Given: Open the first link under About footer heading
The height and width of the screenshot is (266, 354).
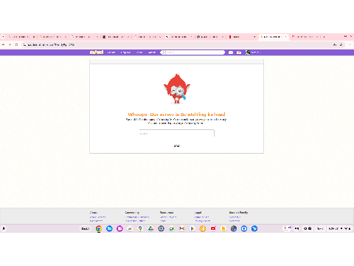Looking at the screenshot, I should [x=98, y=217].
